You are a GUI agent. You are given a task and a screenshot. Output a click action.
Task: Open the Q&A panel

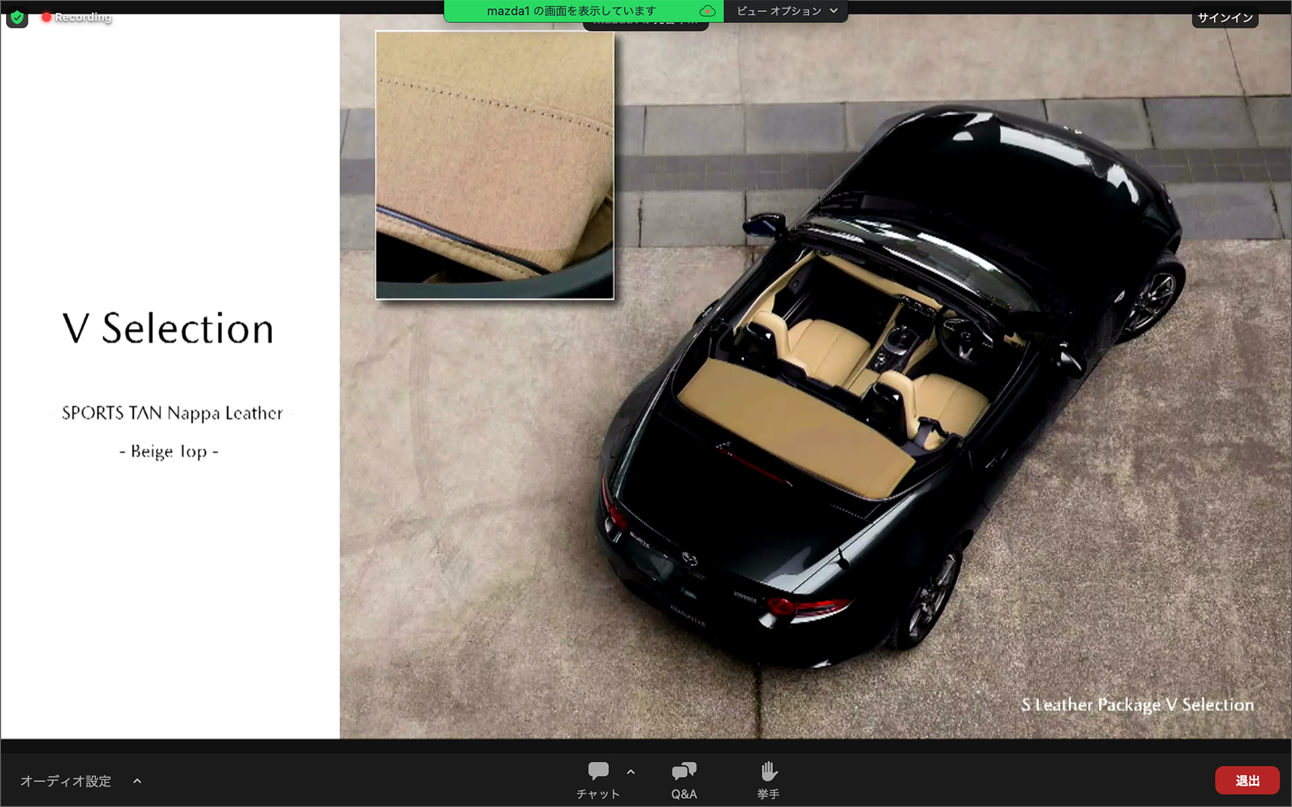point(684,780)
